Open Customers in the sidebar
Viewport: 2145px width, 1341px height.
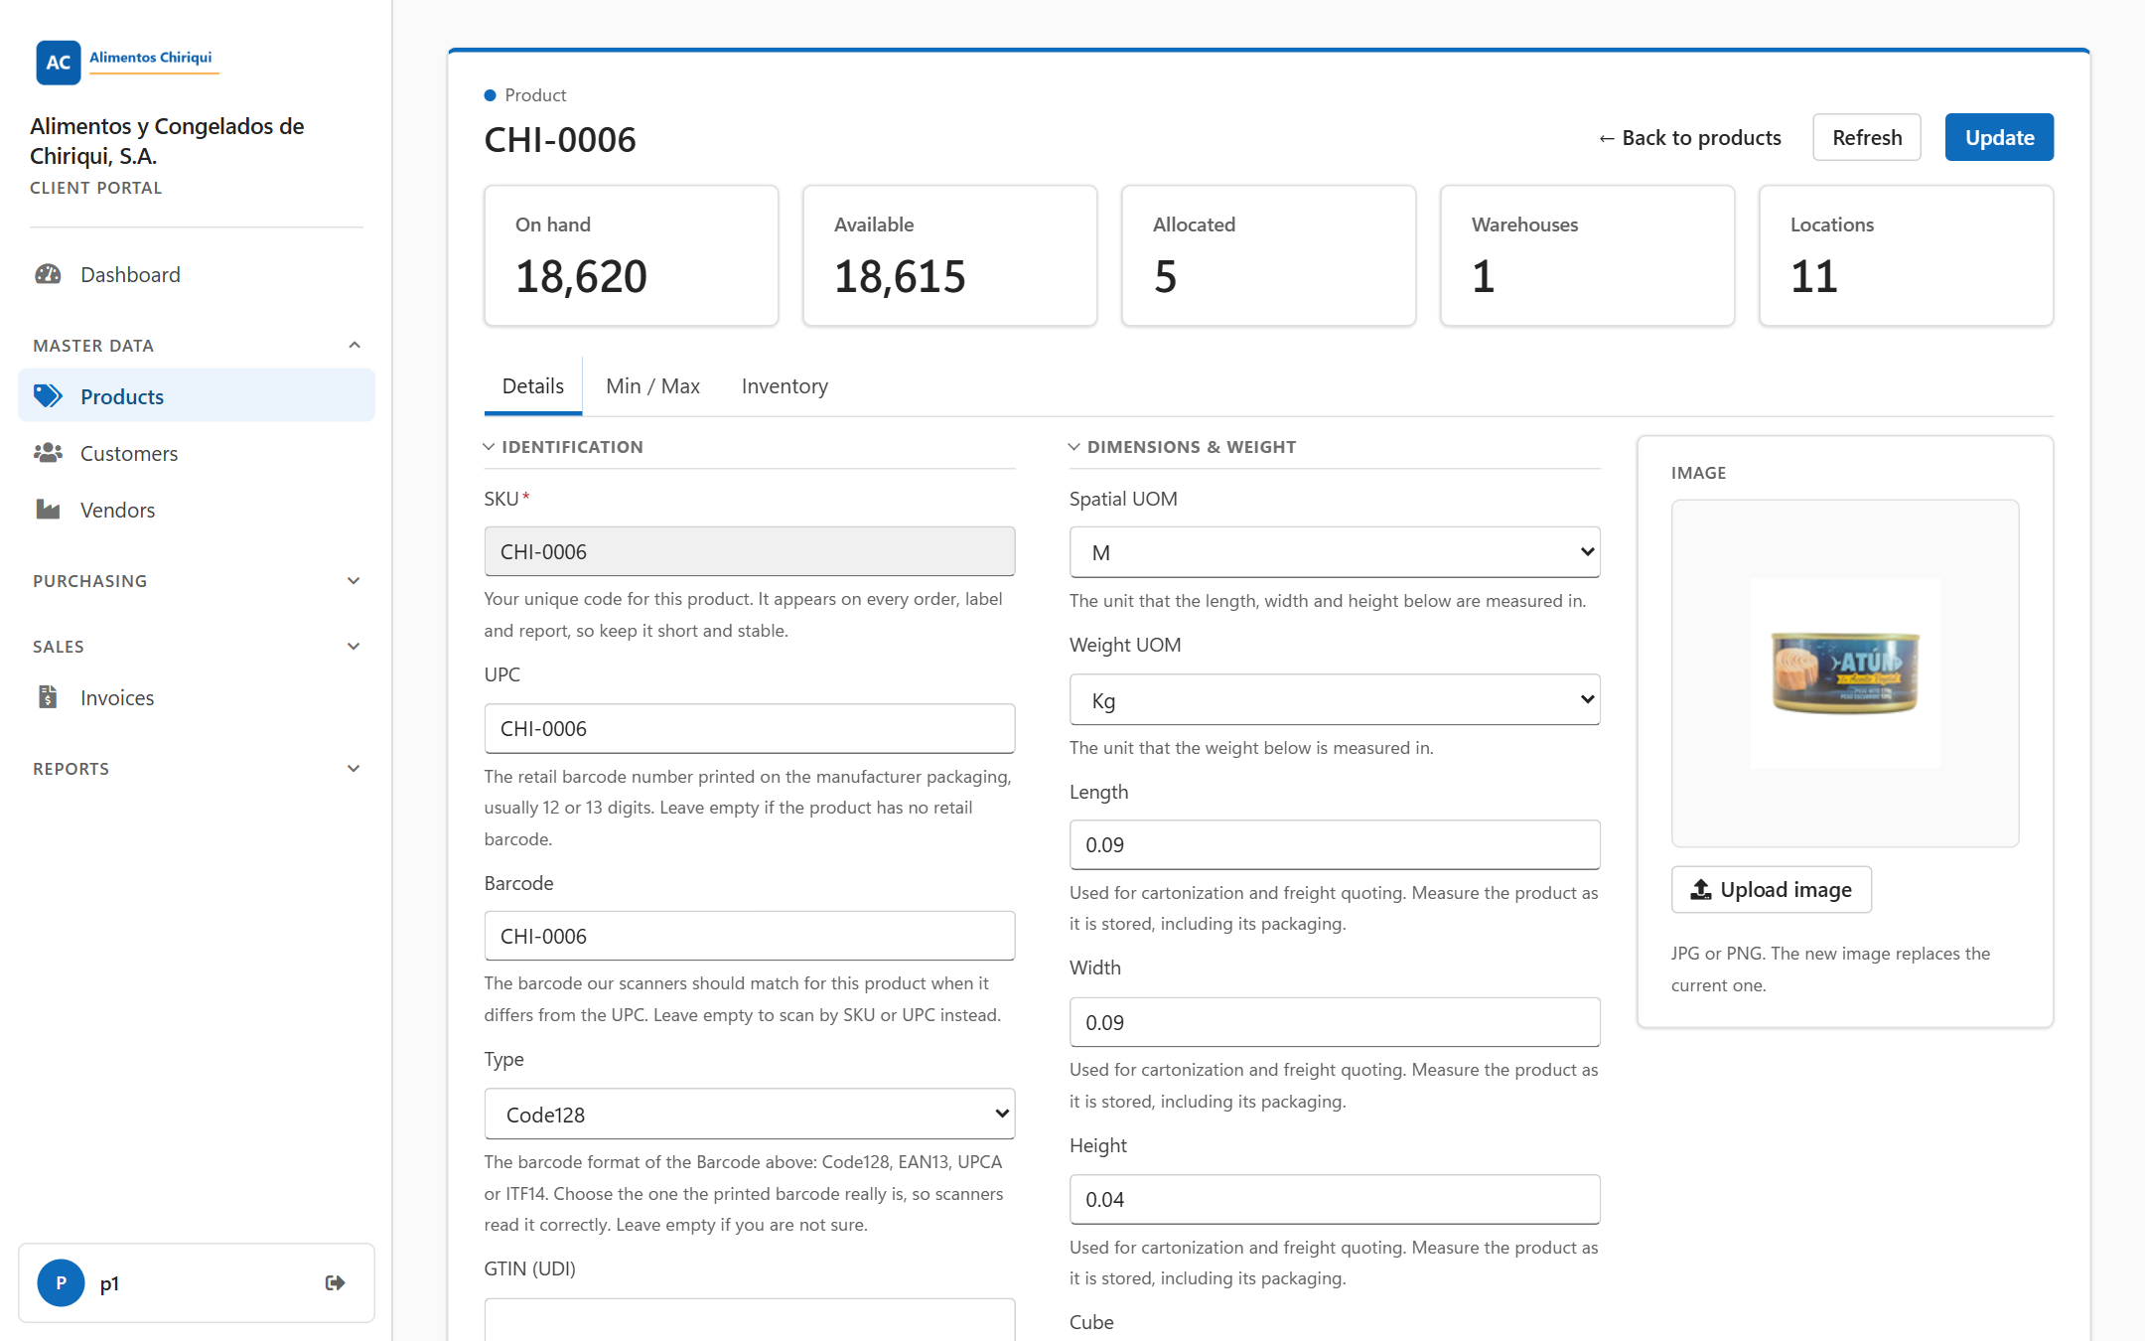pyautogui.click(x=197, y=453)
